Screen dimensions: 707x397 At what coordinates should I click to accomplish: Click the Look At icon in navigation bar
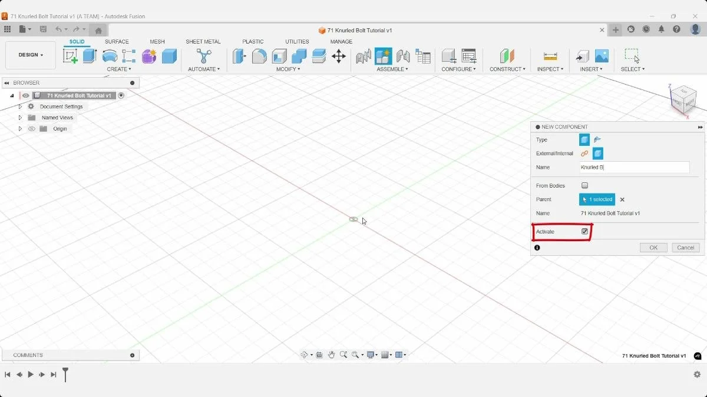(x=319, y=355)
